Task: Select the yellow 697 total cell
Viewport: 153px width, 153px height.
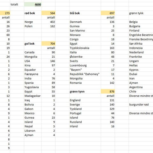Action: click(x=108, y=13)
